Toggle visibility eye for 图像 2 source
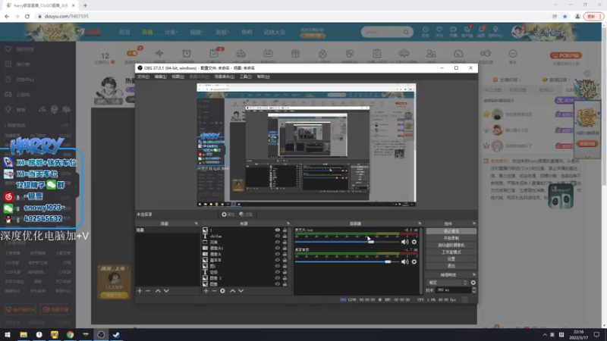The image size is (607, 341). click(277, 278)
